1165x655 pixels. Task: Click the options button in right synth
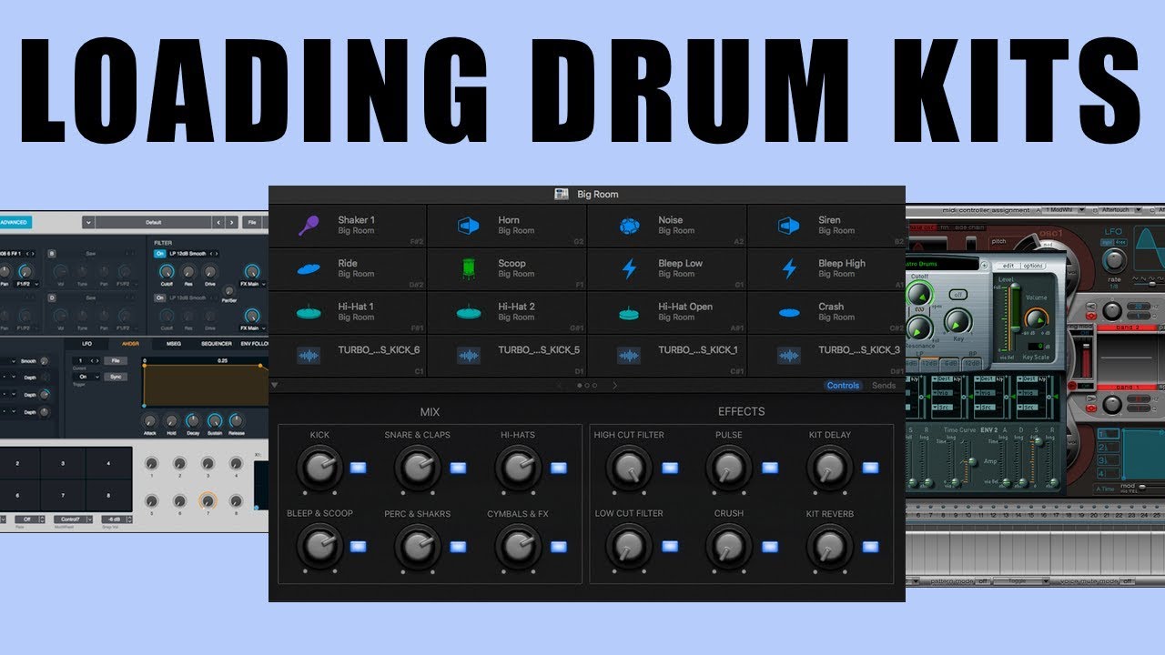point(1033,266)
